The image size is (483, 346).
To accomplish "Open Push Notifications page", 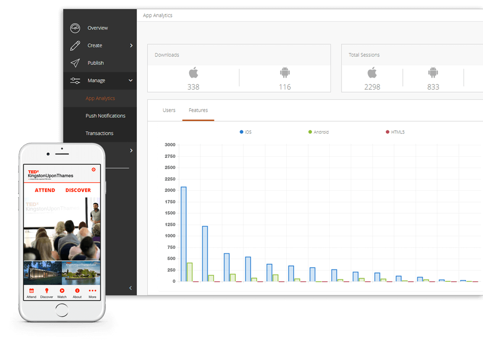I will 105,116.
